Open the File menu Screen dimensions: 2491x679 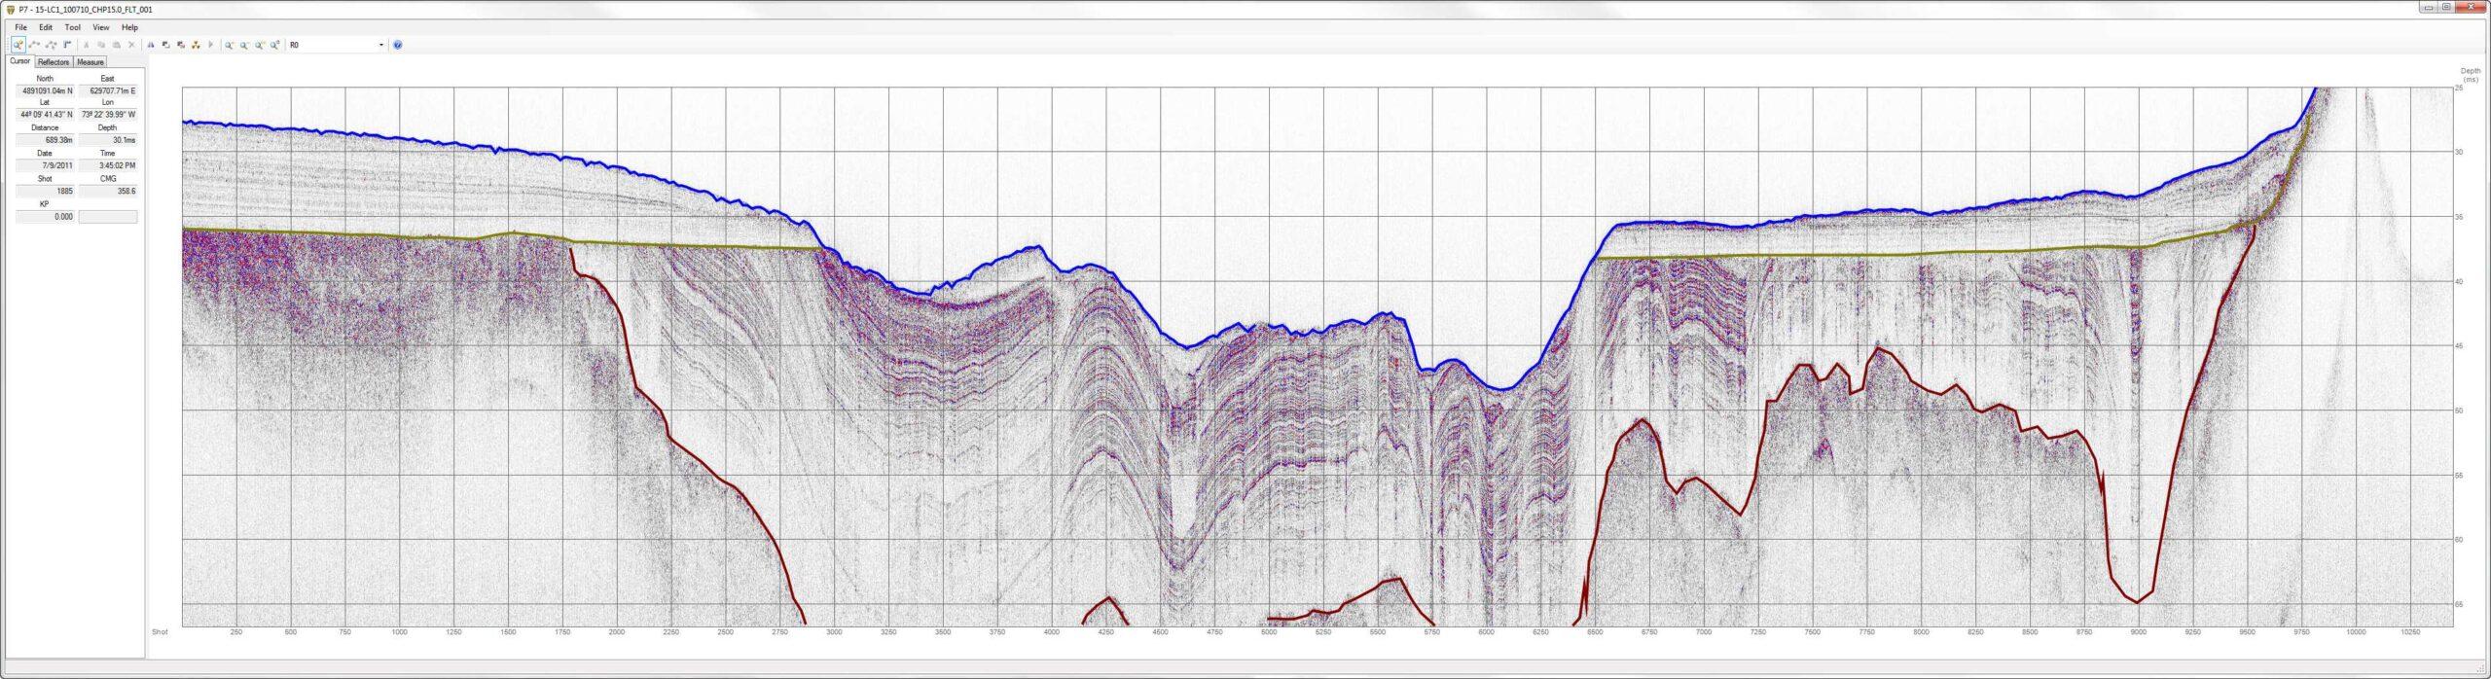click(x=20, y=27)
